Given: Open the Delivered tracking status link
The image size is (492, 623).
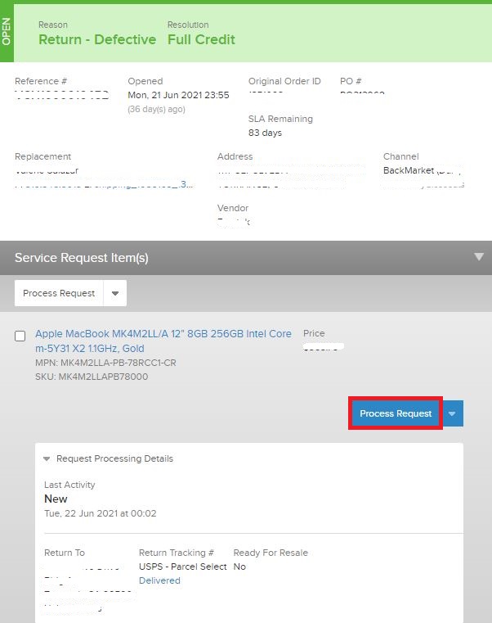Looking at the screenshot, I should click(159, 580).
